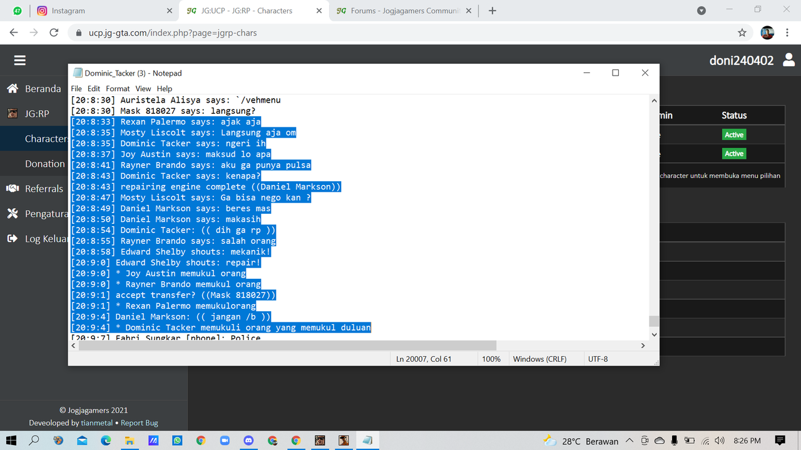Image resolution: width=801 pixels, height=450 pixels.
Task: Launch Microsoft Edge from the taskbar
Action: click(x=106, y=441)
